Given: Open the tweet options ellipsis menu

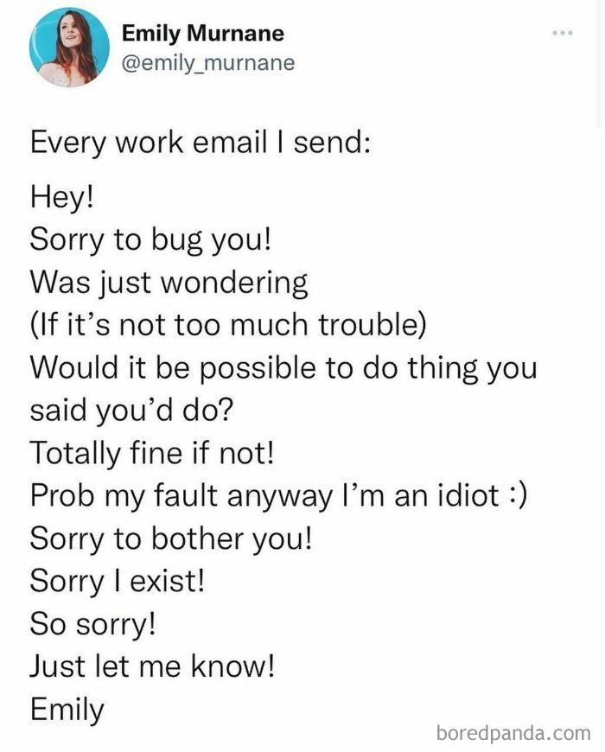Looking at the screenshot, I should (564, 32).
